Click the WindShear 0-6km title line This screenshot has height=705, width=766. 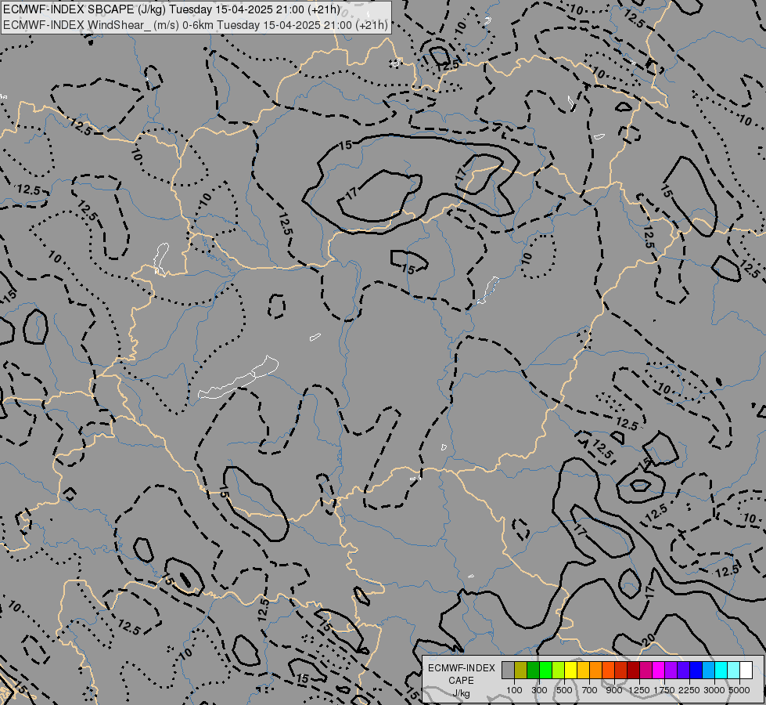(x=196, y=25)
